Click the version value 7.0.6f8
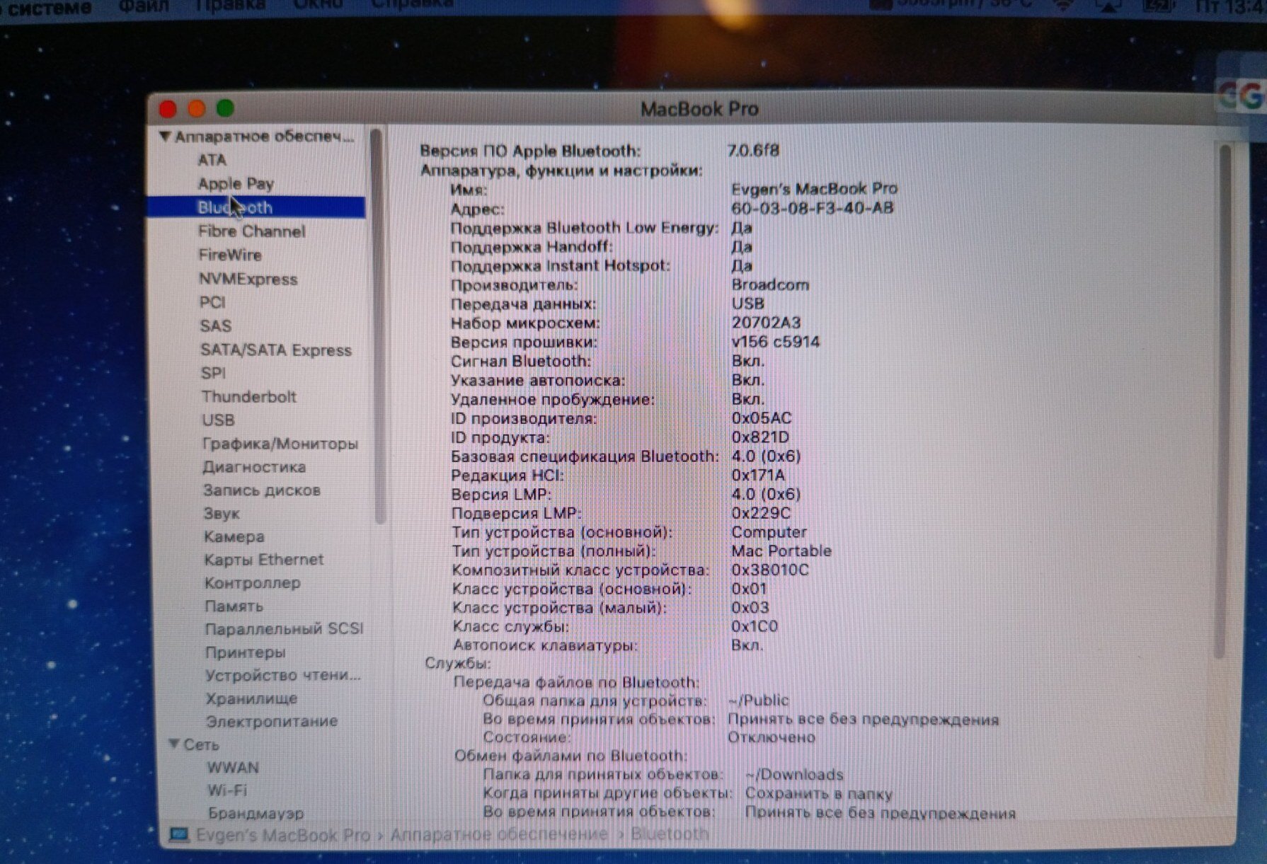 (753, 150)
